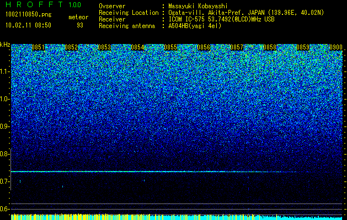Click the meteor count 93
This screenshot has width=347, height=220.
tap(80, 25)
